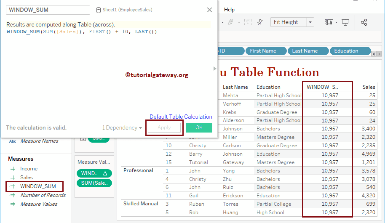Viewport: 385px width, 223px height.
Task: Click the table calculation delta icon on WIND.. pill
Action: click(x=105, y=173)
